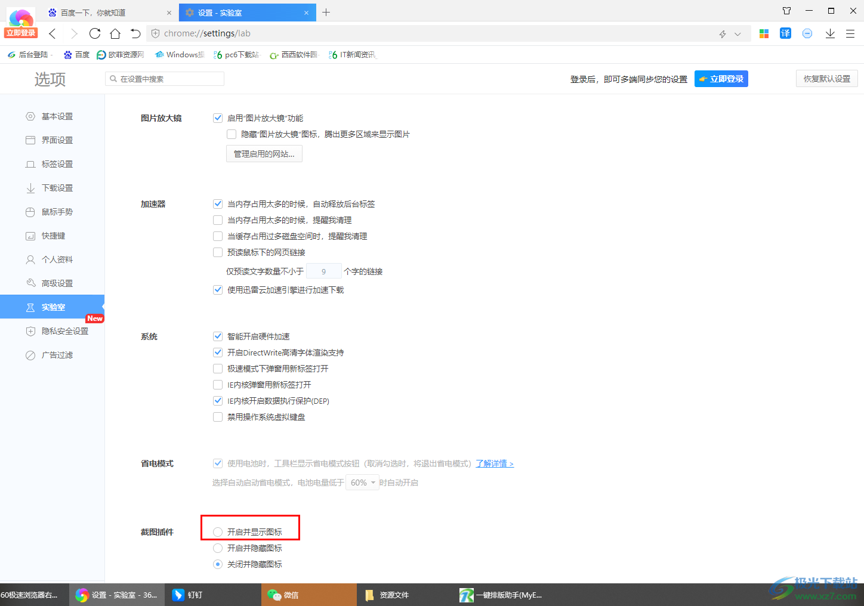The image size is (864, 606).
Task: Open 微信 from the taskbar
Action: (x=308, y=595)
